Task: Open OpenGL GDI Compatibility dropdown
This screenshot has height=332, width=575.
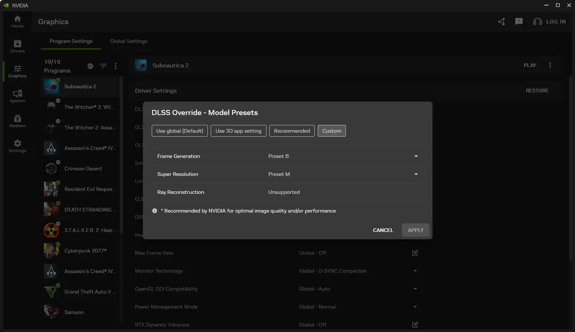Action: click(x=415, y=289)
